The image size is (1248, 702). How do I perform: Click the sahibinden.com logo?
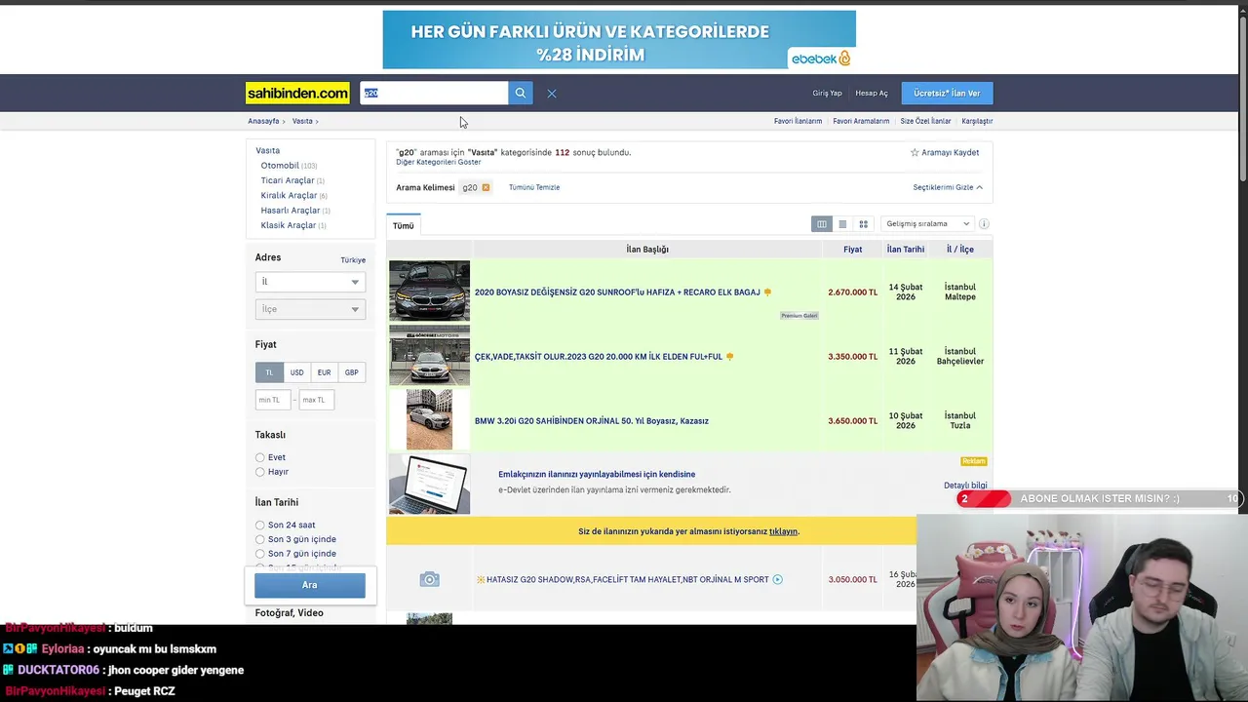297,93
